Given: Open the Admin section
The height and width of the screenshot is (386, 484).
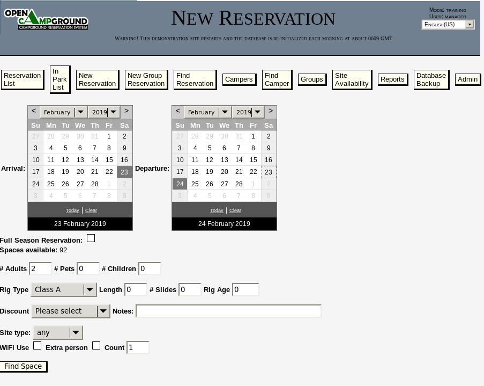Looking at the screenshot, I should pos(467,79).
